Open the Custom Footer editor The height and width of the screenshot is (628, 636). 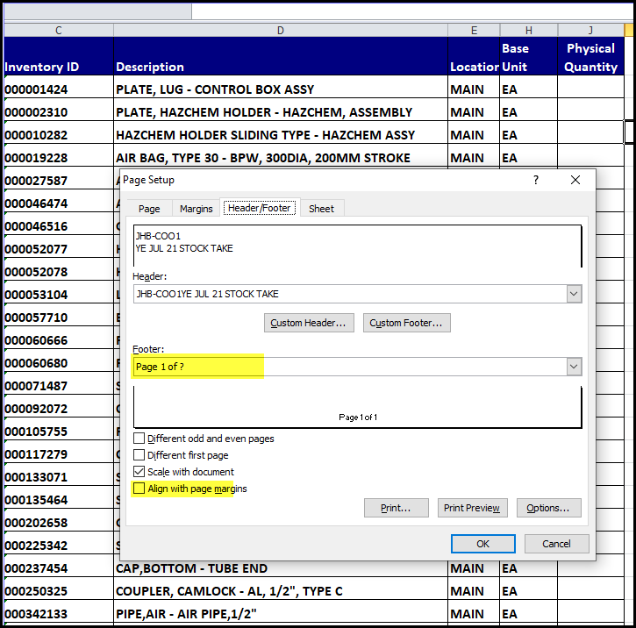point(407,323)
